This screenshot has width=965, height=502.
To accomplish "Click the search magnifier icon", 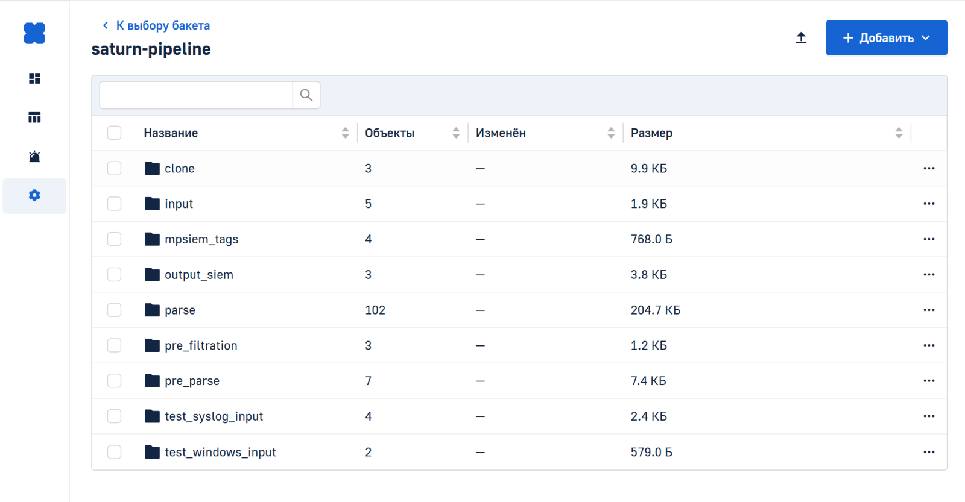I will pos(306,95).
